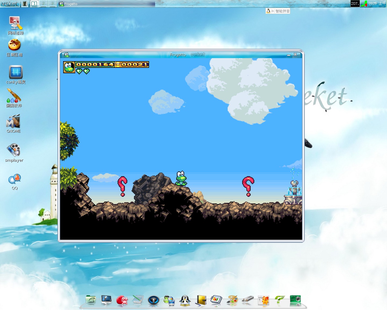Launch the red hedgehog-cat dock icon

tap(122, 300)
